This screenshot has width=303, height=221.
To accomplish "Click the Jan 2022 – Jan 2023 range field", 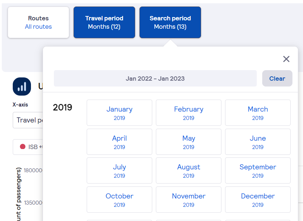I will (155, 79).
